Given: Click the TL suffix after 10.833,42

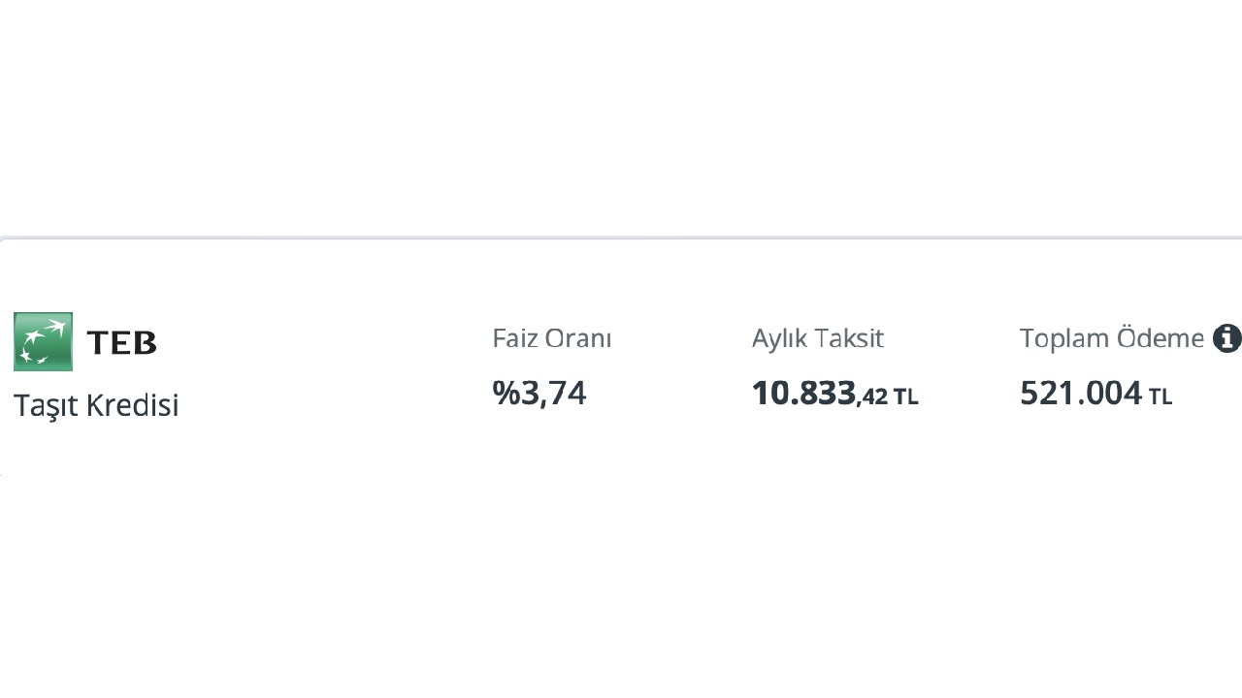Looking at the screenshot, I should (x=906, y=397).
